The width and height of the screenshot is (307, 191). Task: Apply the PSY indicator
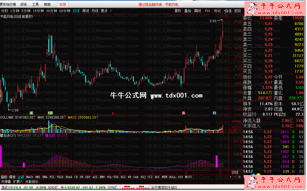(180, 177)
